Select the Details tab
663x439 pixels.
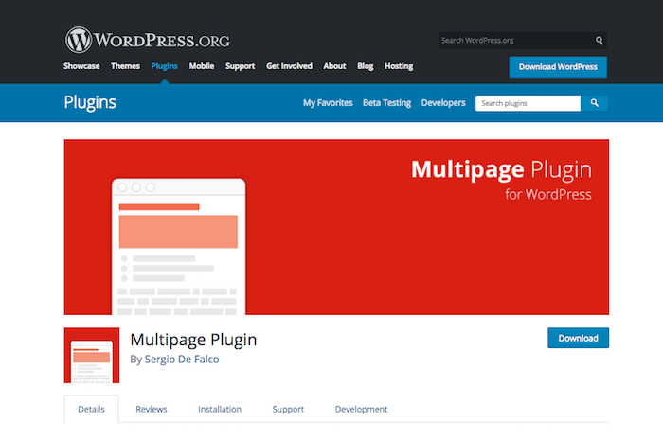point(91,409)
